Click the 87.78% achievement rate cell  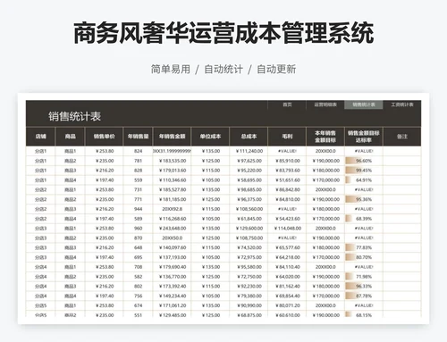(364, 296)
